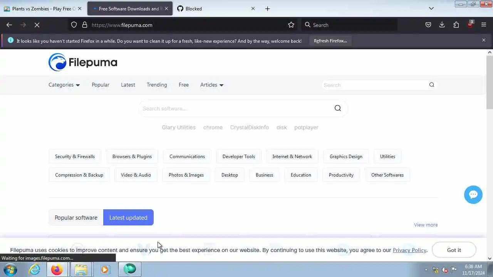Viewport: 493px width, 277px height.
Task: Open the Graphics Design category
Action: [346, 156]
